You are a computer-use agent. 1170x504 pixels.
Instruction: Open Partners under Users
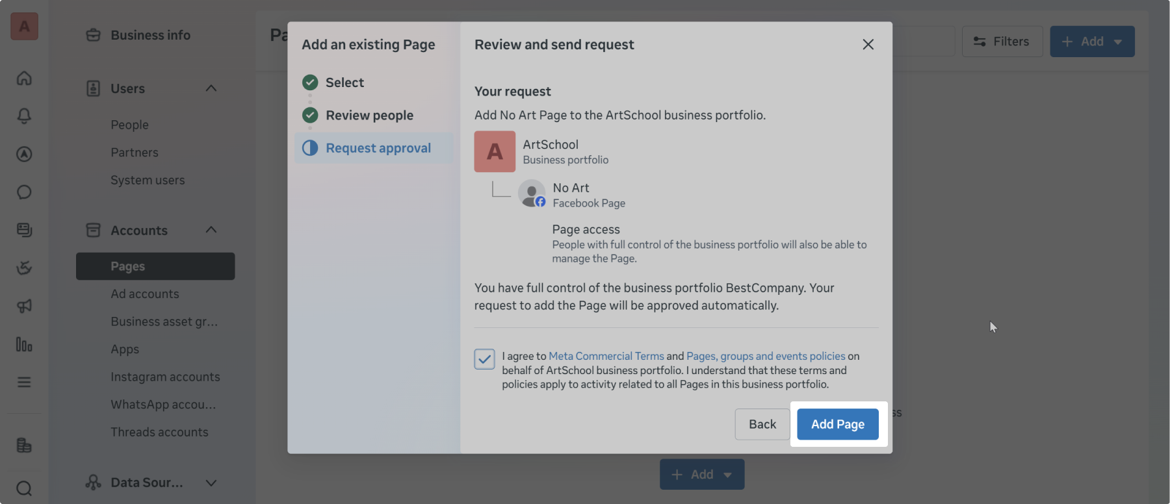[x=135, y=153]
